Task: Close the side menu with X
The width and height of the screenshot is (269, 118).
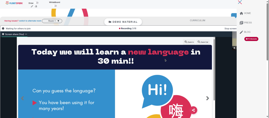Action: pos(240,2)
